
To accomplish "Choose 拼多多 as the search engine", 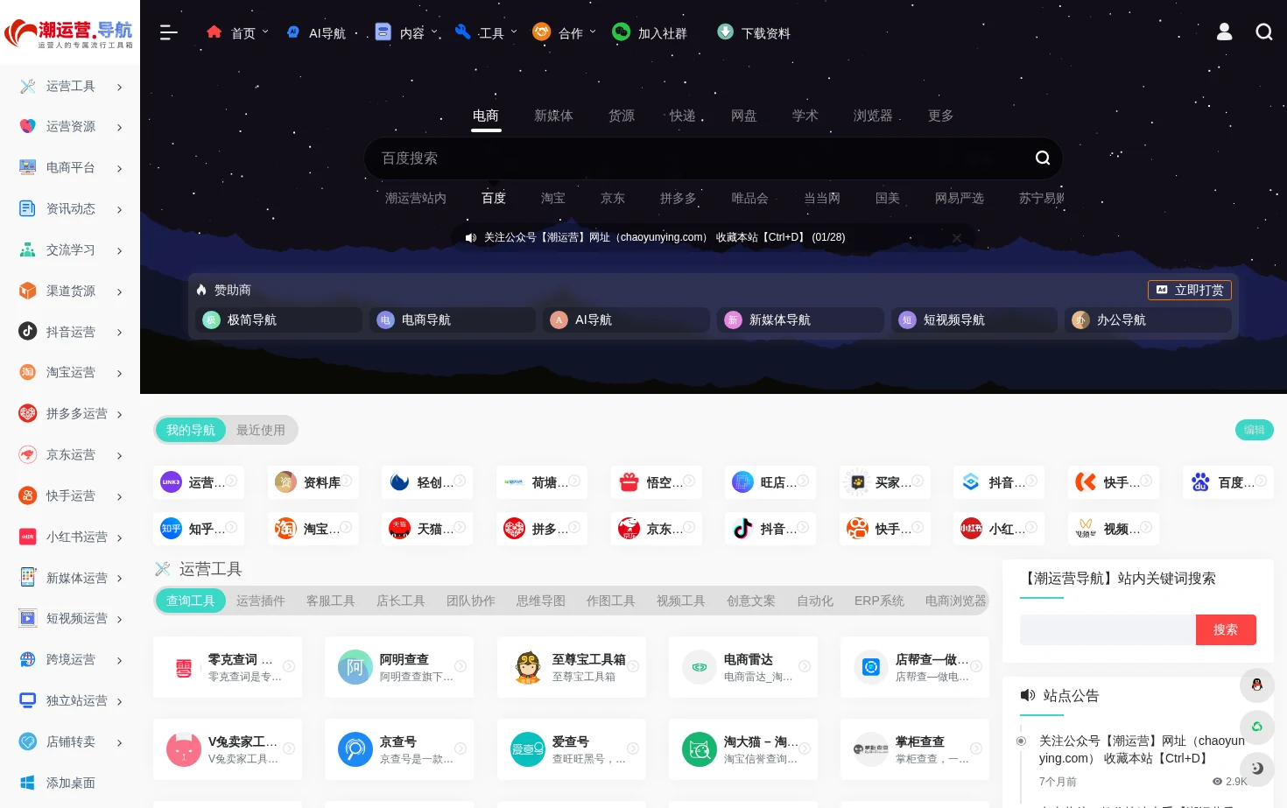I will 678,199.
